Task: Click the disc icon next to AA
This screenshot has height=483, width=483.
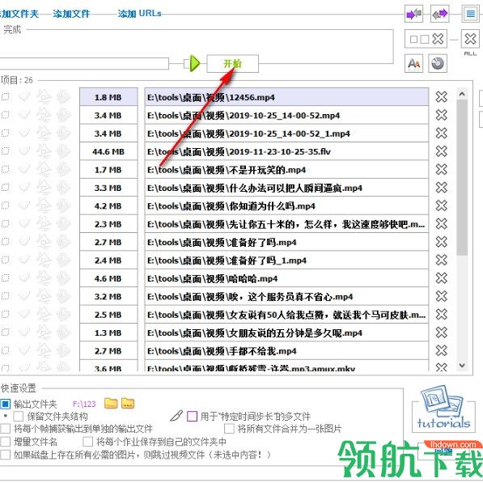Action: (438, 64)
